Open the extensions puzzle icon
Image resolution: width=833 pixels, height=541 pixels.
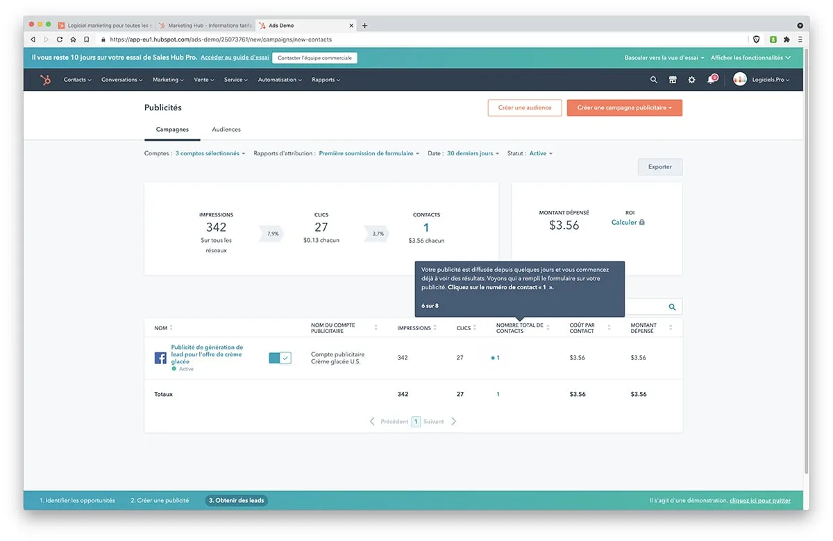tap(786, 40)
